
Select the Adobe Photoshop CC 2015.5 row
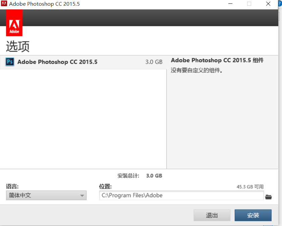83,62
